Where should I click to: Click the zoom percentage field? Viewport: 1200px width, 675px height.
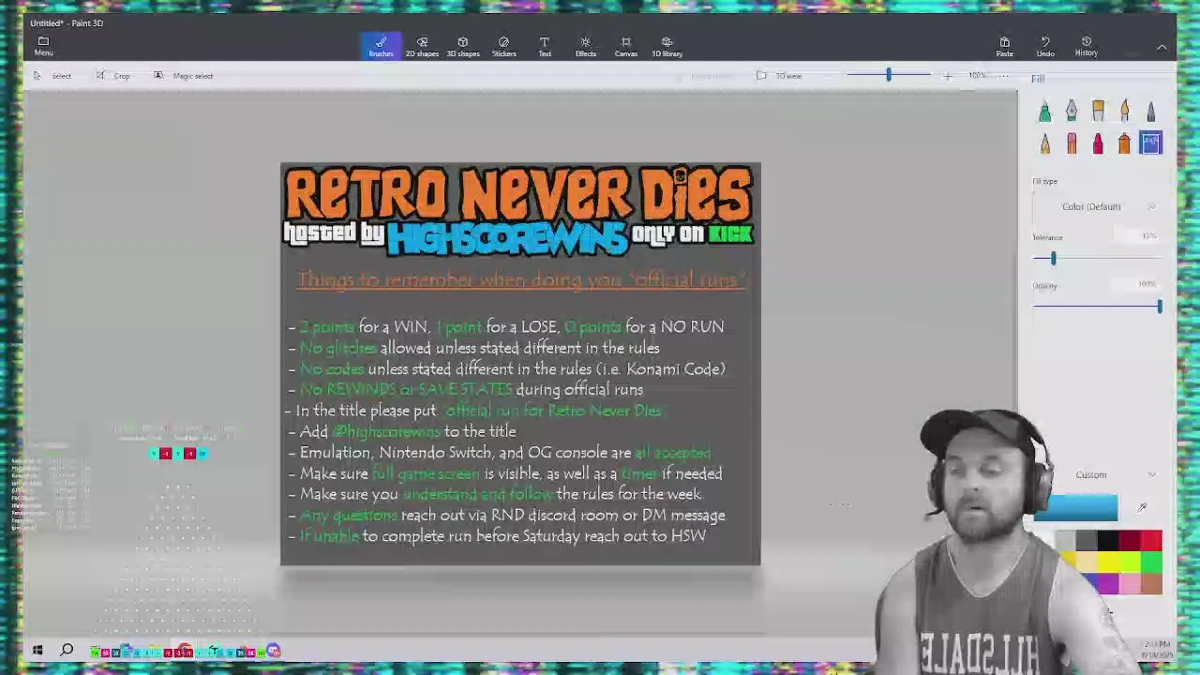coord(978,76)
